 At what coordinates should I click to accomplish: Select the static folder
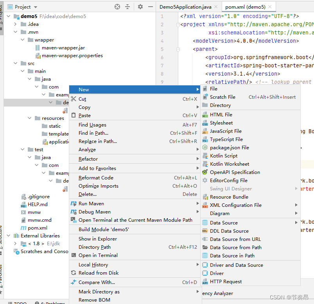54,126
